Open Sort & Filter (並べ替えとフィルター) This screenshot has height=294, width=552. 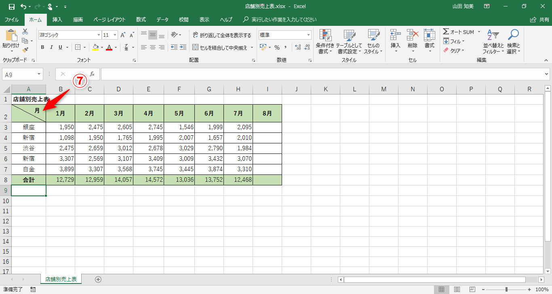493,42
